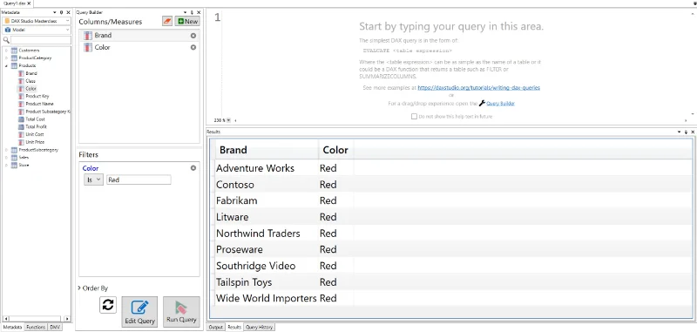
Task: Pin the Results panel
Action: [686, 132]
